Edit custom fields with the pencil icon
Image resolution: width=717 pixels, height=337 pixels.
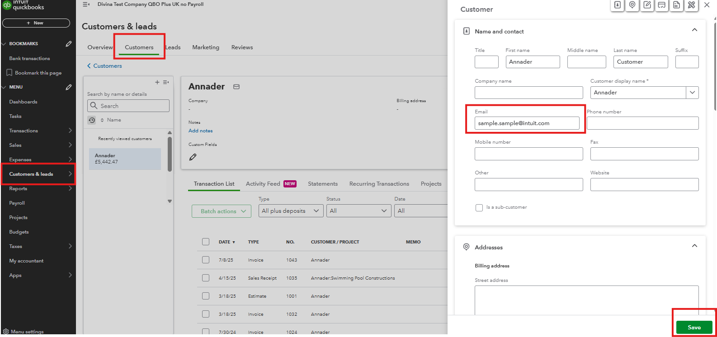(x=193, y=157)
